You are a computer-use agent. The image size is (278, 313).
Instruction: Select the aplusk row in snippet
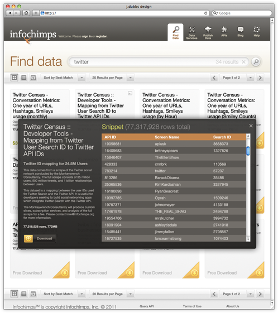point(174,144)
